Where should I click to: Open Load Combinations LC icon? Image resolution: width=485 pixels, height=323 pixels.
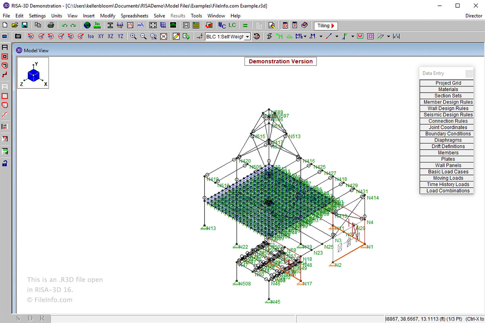(x=232, y=25)
